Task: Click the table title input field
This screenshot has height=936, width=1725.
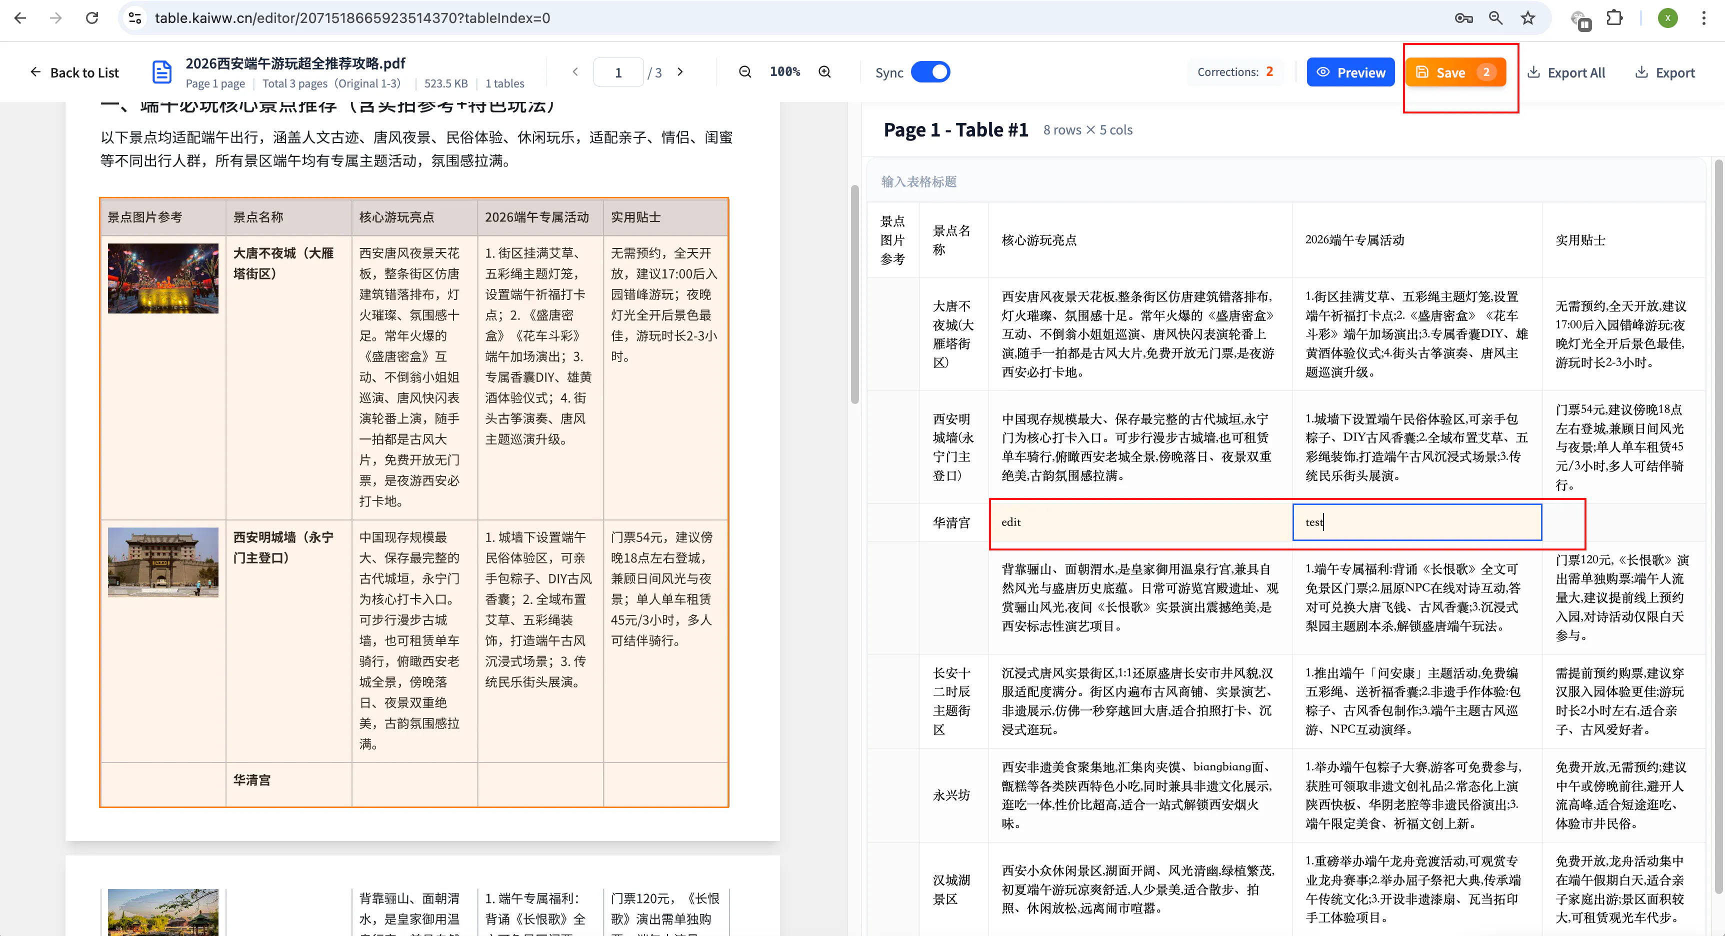Action: [1285, 181]
